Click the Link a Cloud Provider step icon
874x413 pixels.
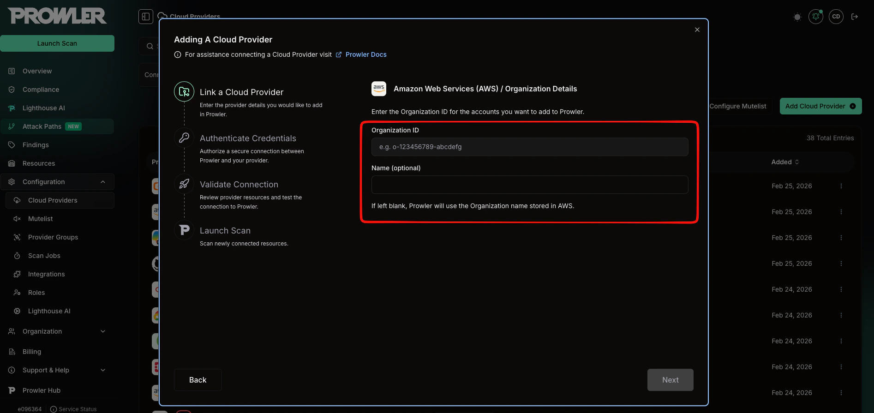pos(184,91)
